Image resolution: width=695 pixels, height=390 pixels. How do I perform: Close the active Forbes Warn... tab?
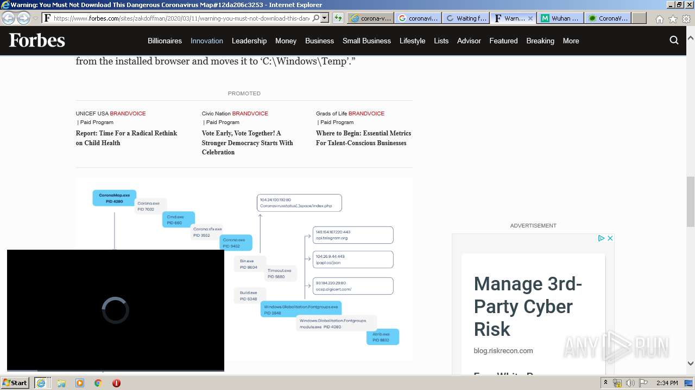tap(530, 18)
